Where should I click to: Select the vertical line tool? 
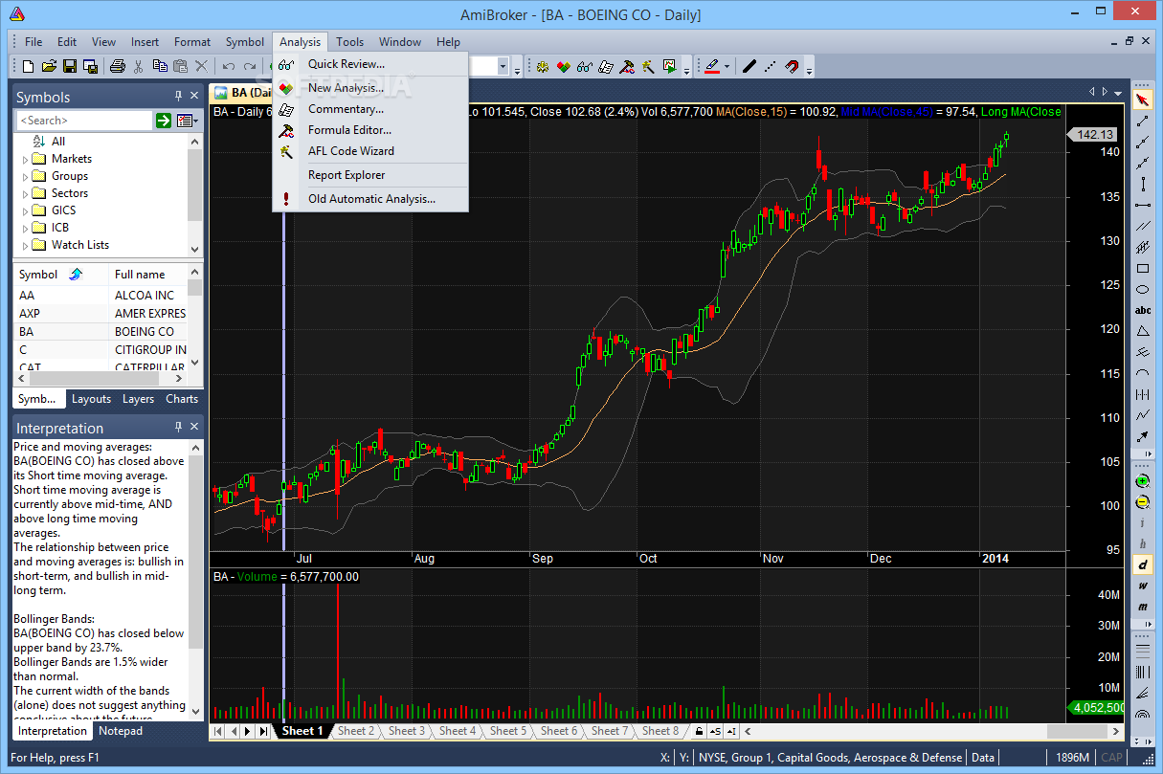(x=1142, y=184)
